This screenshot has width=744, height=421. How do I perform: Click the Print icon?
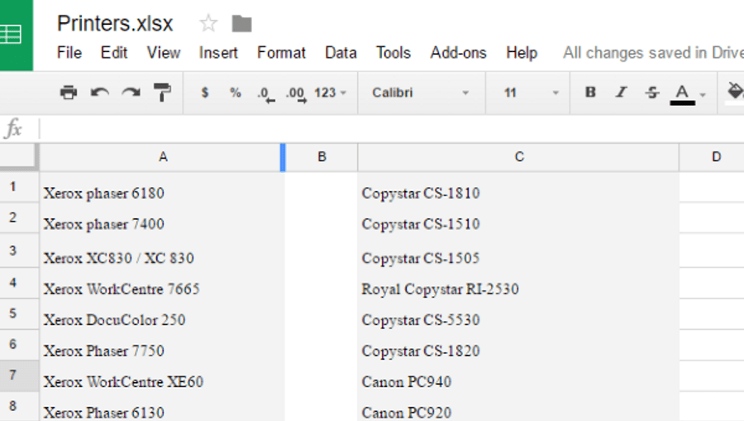point(69,92)
